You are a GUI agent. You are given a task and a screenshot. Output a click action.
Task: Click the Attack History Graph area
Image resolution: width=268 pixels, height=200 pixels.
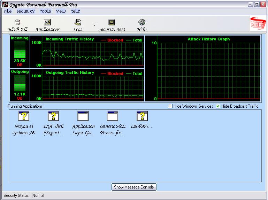208,71
